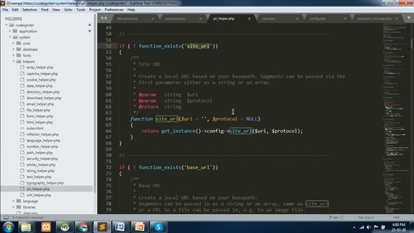Open html_helper.php in sidebar
414x233 pixels.
pyautogui.click(x=39, y=122)
